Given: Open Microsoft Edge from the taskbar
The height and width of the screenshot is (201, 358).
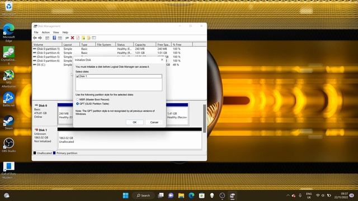Looking at the screenshot, I should [x=191, y=195].
